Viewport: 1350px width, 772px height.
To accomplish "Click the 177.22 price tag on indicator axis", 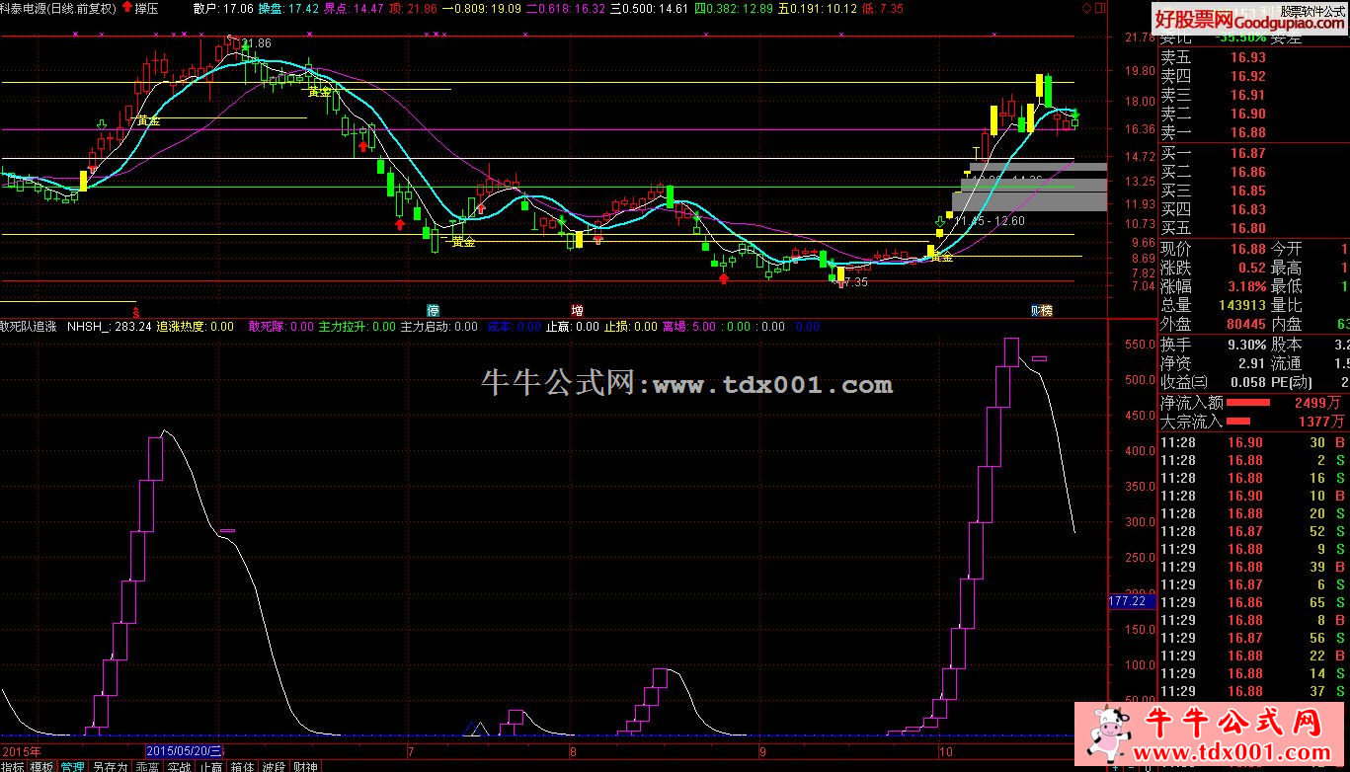I will [x=1132, y=600].
